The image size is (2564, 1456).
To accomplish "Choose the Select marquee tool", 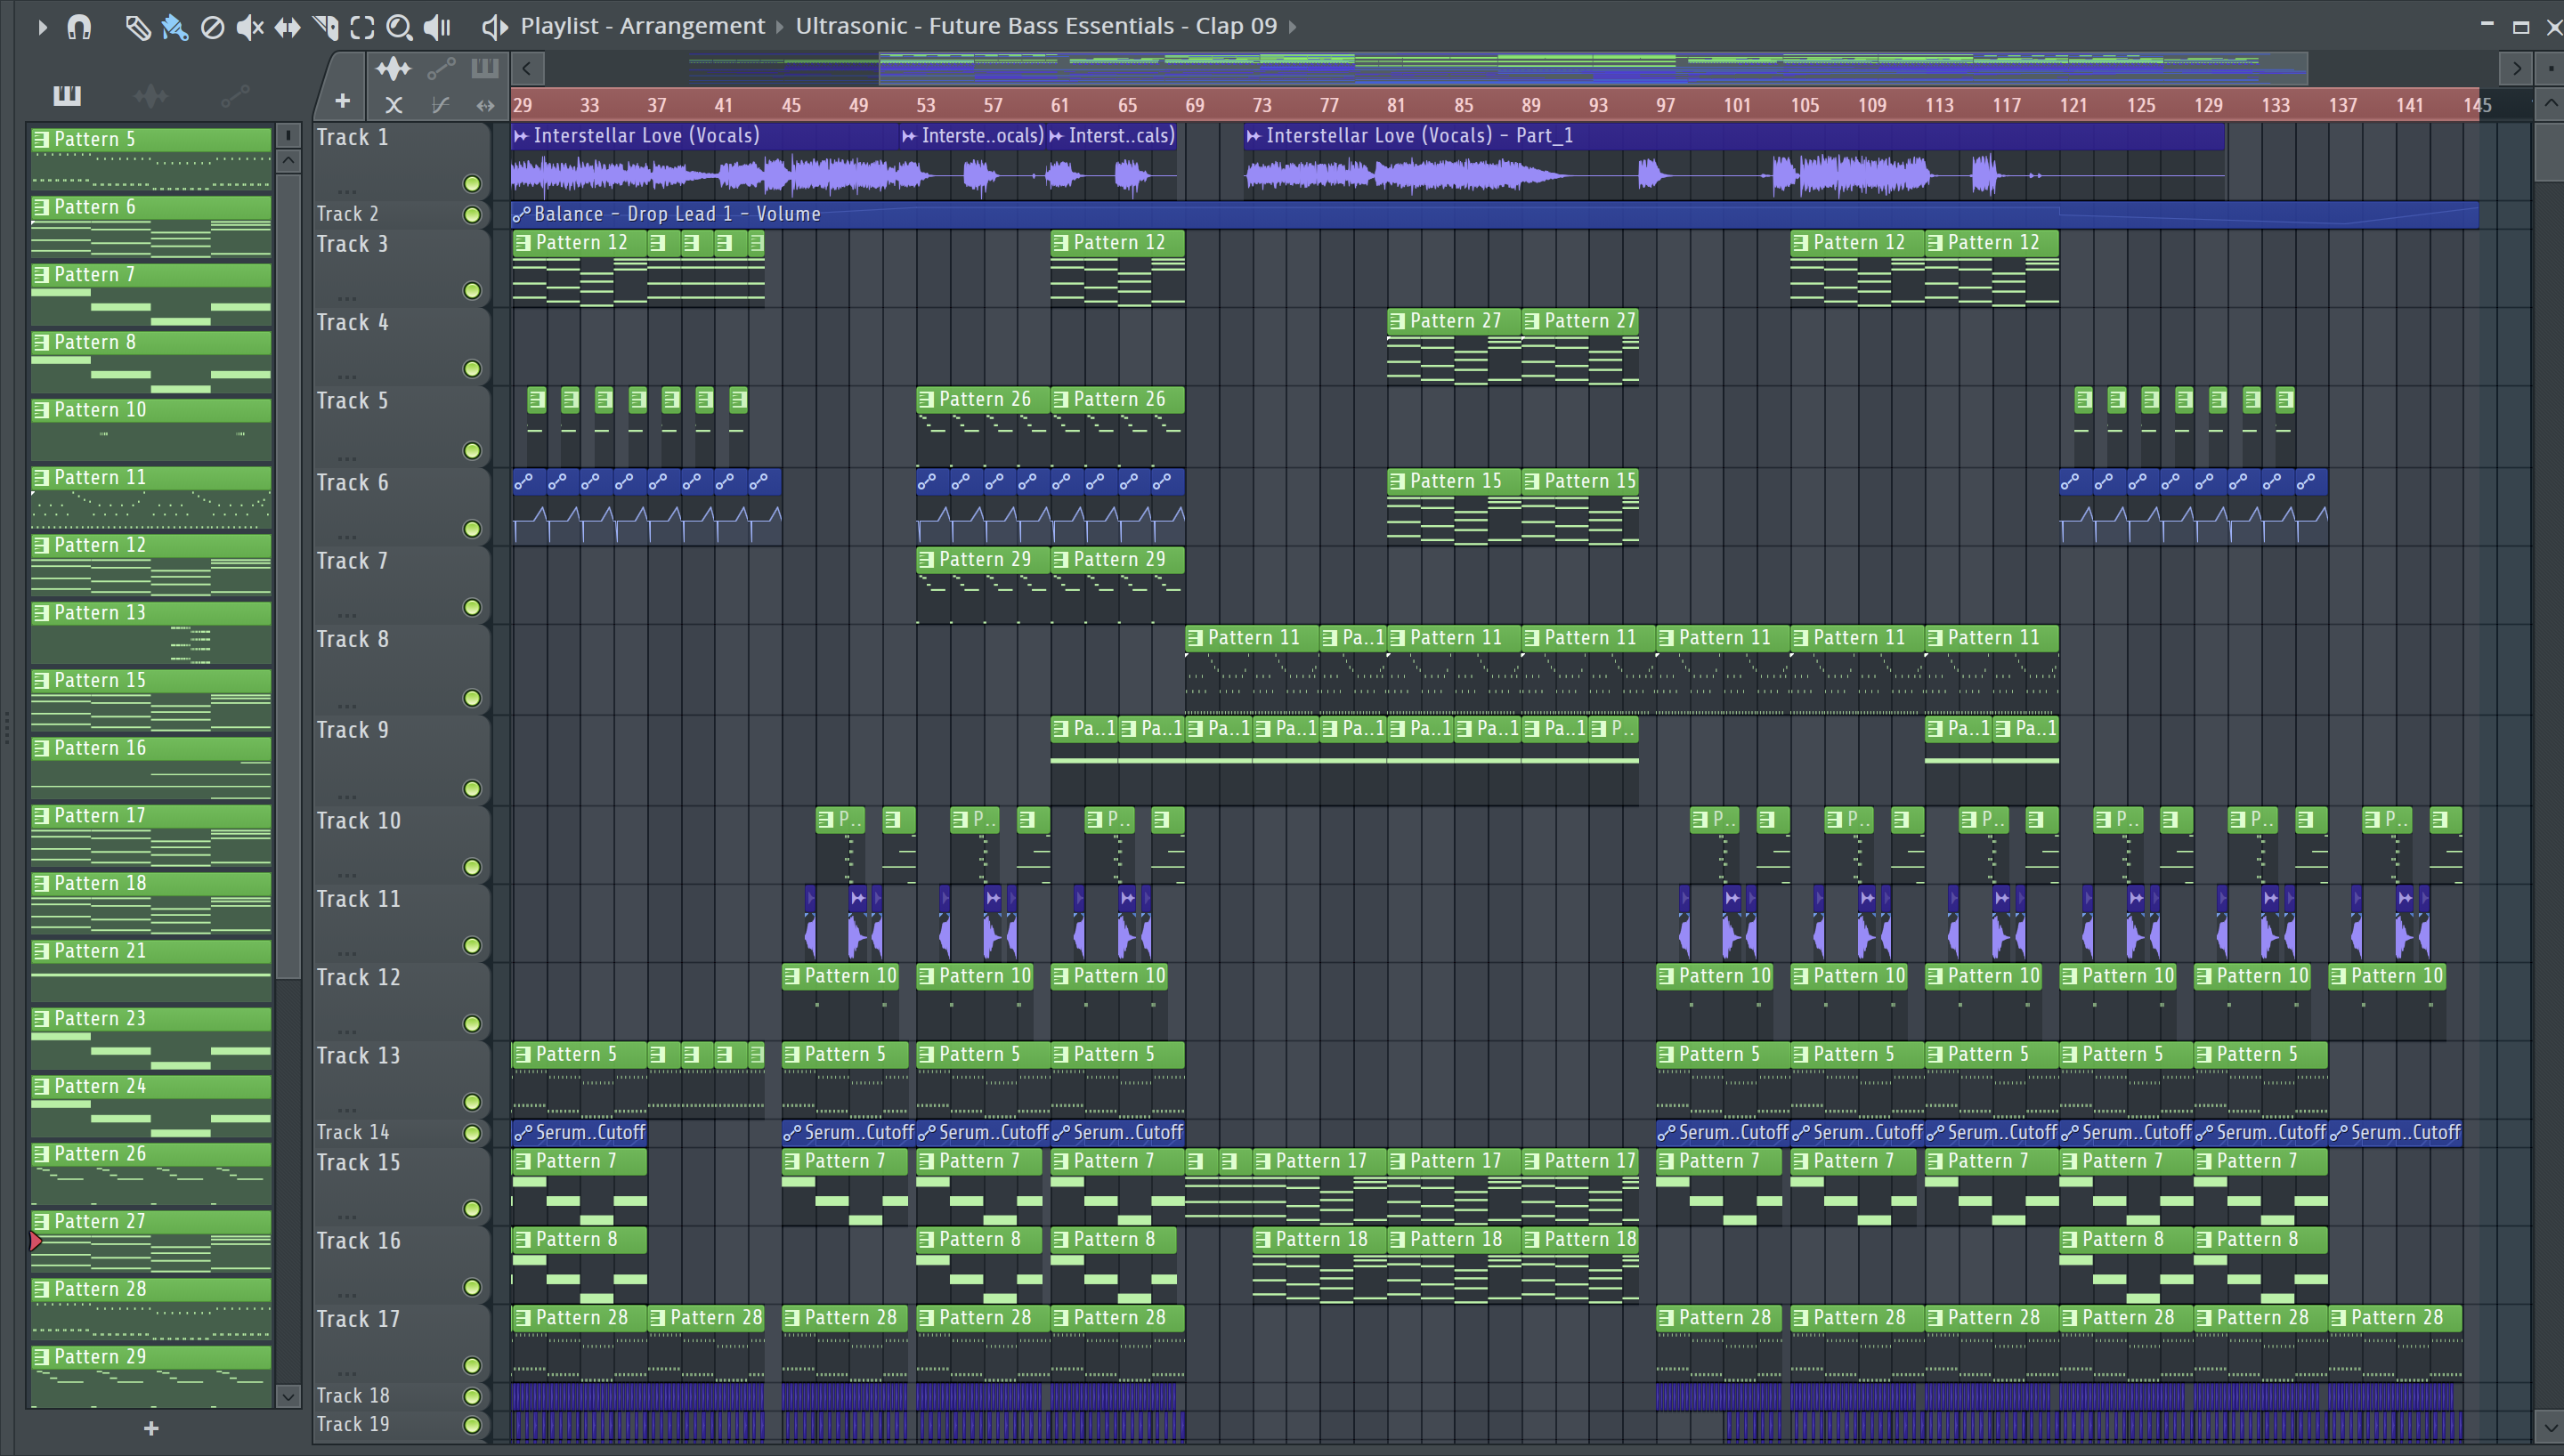I will click(362, 27).
